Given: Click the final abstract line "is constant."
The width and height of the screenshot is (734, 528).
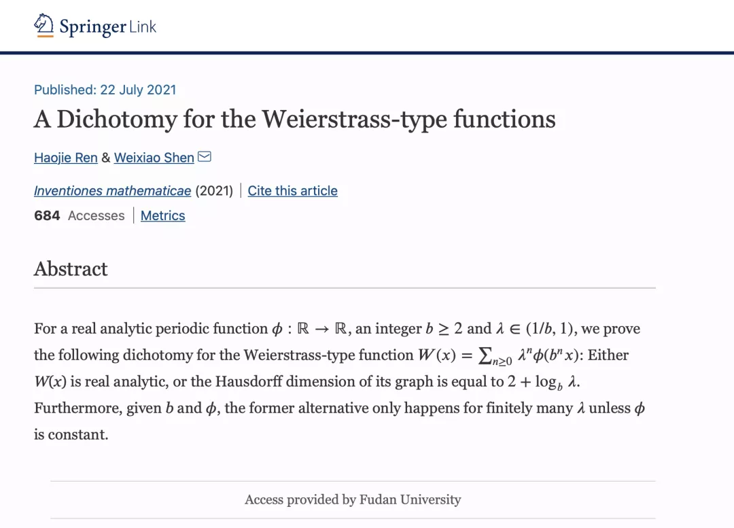Looking at the screenshot, I should tap(71, 435).
